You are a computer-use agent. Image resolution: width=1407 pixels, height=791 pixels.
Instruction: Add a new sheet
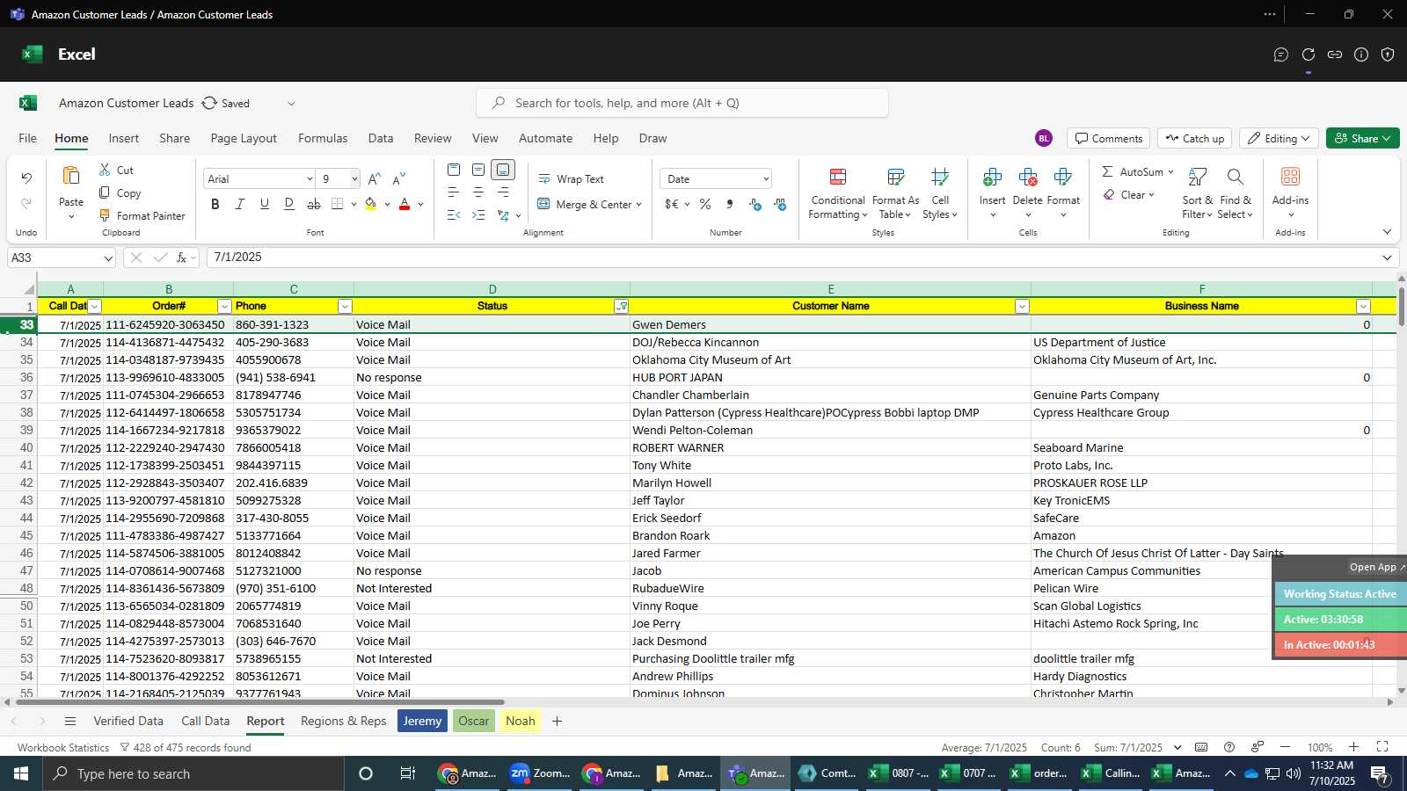[x=557, y=721]
